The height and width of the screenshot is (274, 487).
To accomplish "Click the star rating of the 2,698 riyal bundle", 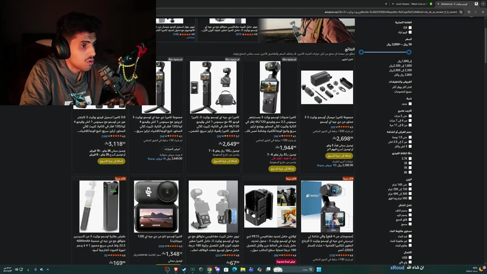I will (x=344, y=127).
